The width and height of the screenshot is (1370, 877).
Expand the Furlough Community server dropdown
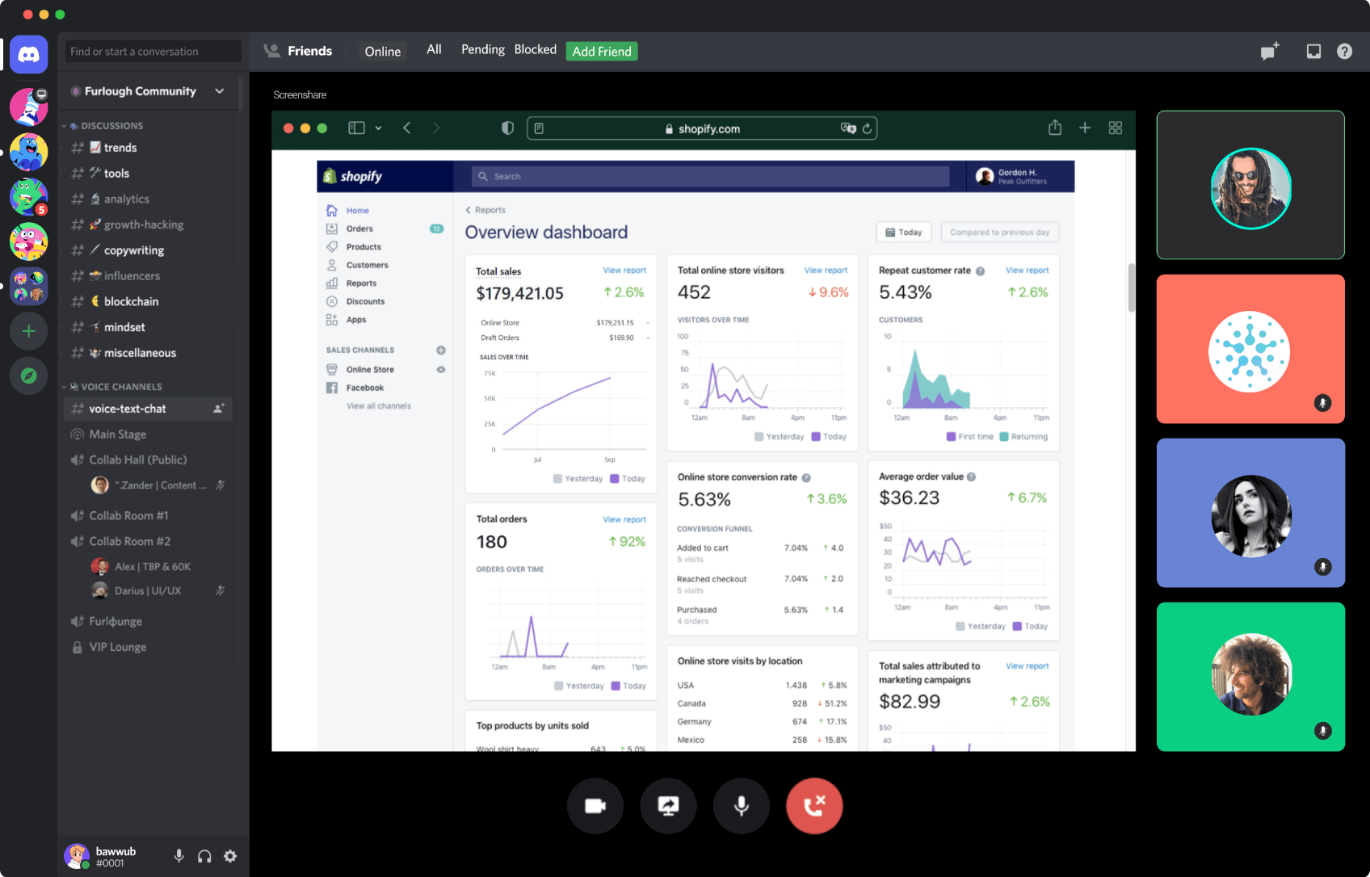click(x=220, y=91)
